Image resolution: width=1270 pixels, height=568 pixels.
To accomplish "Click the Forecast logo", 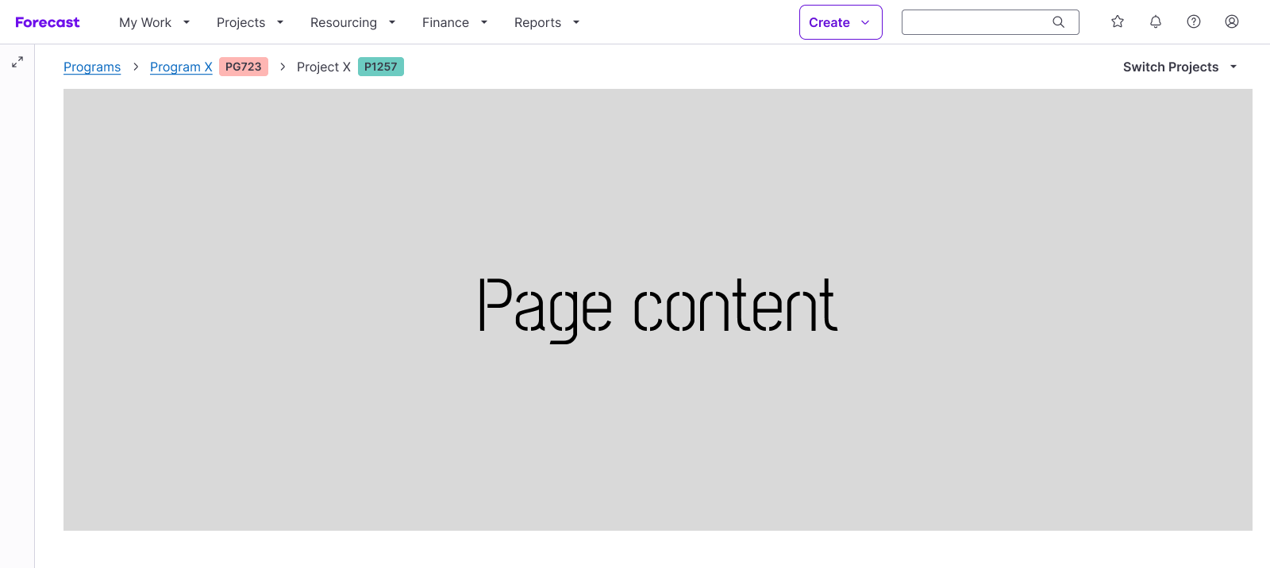I will [x=48, y=22].
